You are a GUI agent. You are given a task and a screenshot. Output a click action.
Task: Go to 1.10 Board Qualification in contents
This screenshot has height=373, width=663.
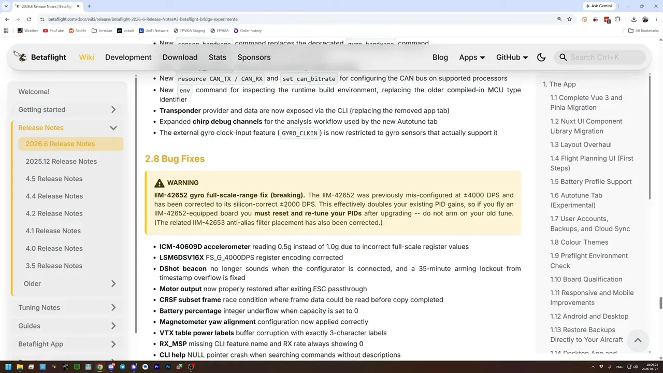click(586, 279)
